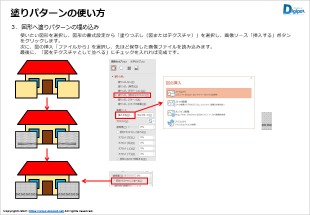This screenshot has height=215, width=310.
Task: Select the Effects pentagon icon in format panel
Action: (x=121, y=67)
